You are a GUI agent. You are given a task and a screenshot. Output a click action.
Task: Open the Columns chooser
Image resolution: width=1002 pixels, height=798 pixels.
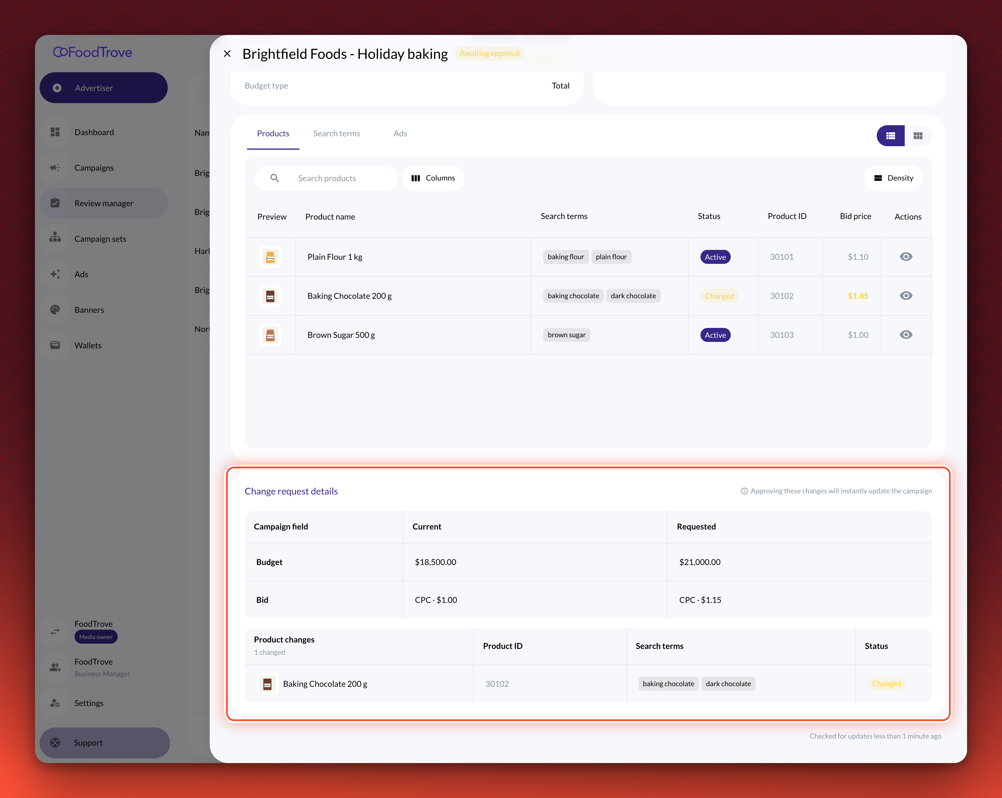coord(433,179)
